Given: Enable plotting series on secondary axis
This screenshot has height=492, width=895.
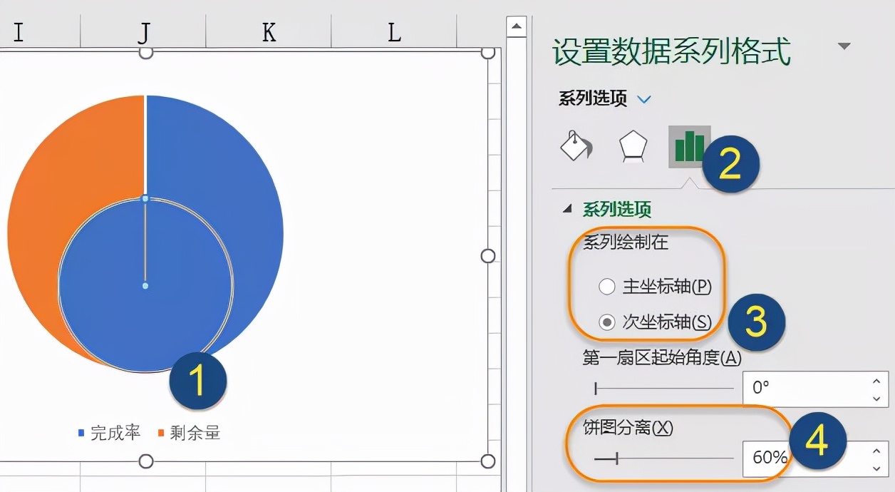Looking at the screenshot, I should pos(607,321).
